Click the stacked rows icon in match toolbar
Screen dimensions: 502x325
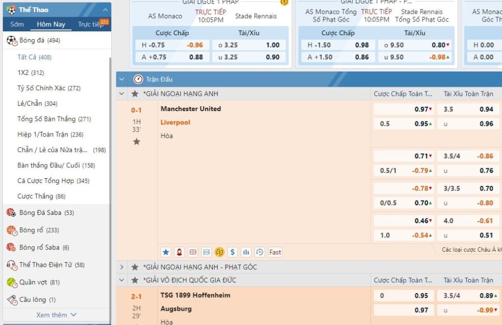pos(206,252)
